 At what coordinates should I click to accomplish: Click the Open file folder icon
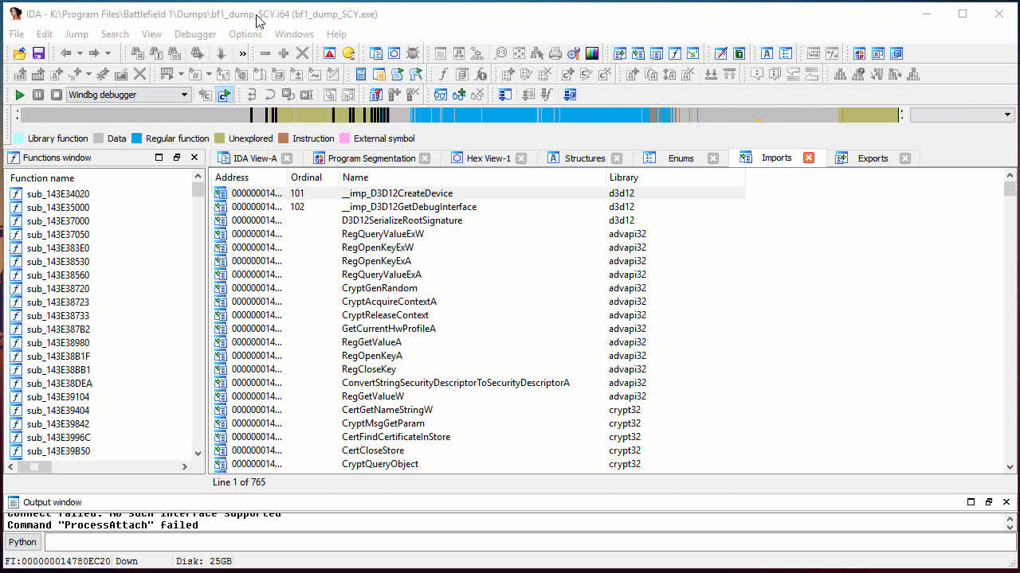[19, 53]
